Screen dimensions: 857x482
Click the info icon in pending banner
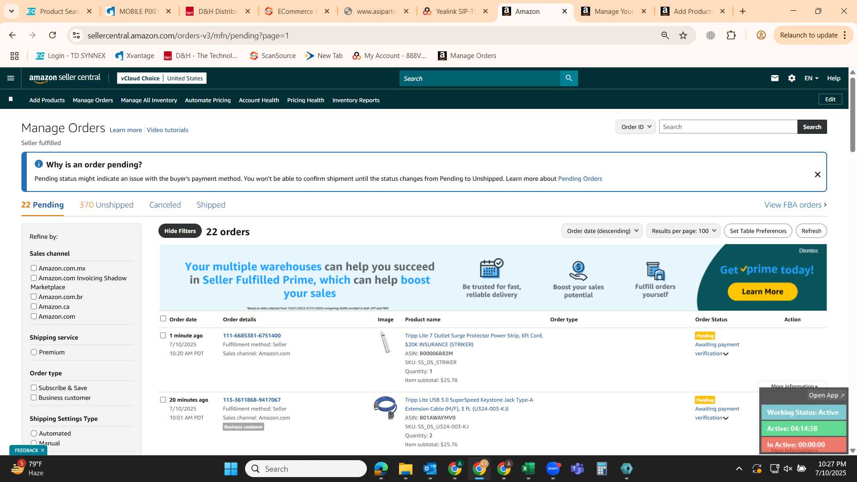(x=39, y=164)
